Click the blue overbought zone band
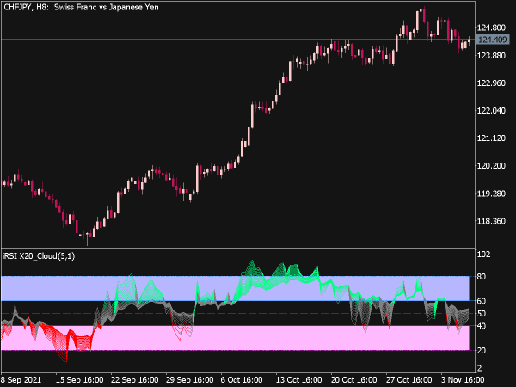The width and height of the screenshot is (516, 387). pyautogui.click(x=235, y=289)
